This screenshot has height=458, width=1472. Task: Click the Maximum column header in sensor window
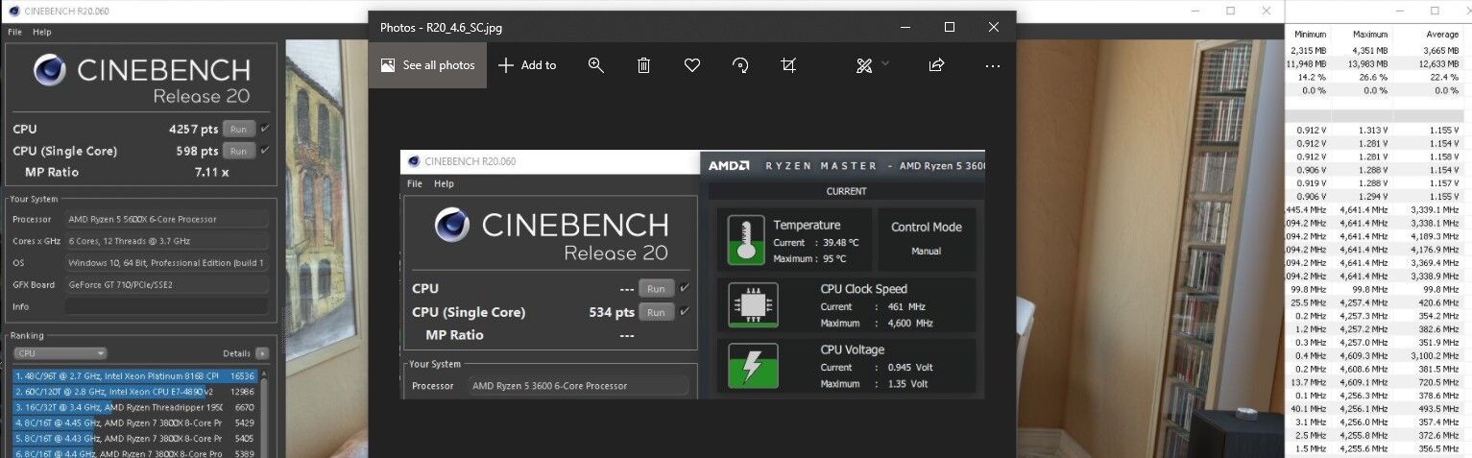tap(1370, 35)
